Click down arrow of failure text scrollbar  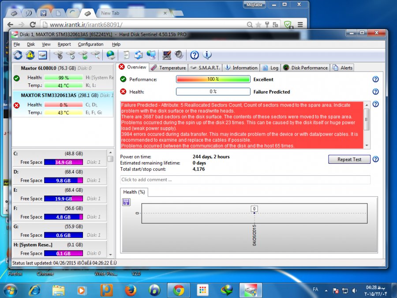[367, 145]
